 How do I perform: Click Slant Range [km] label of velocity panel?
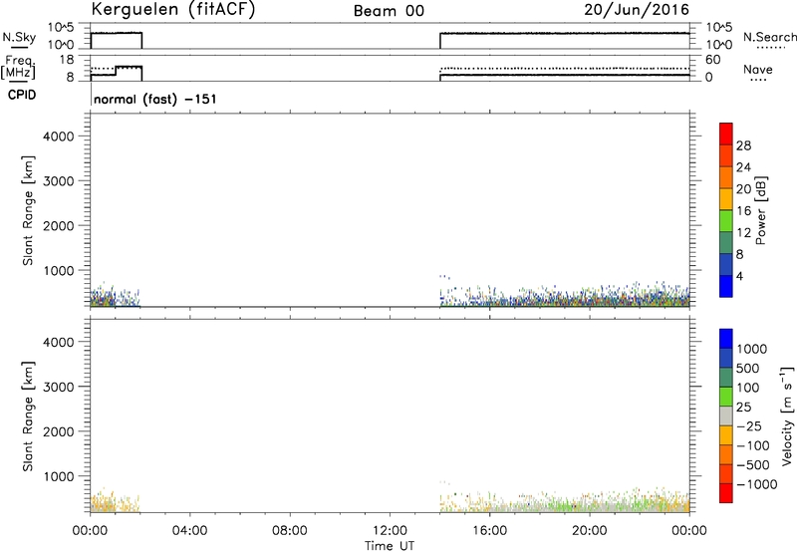[28, 416]
